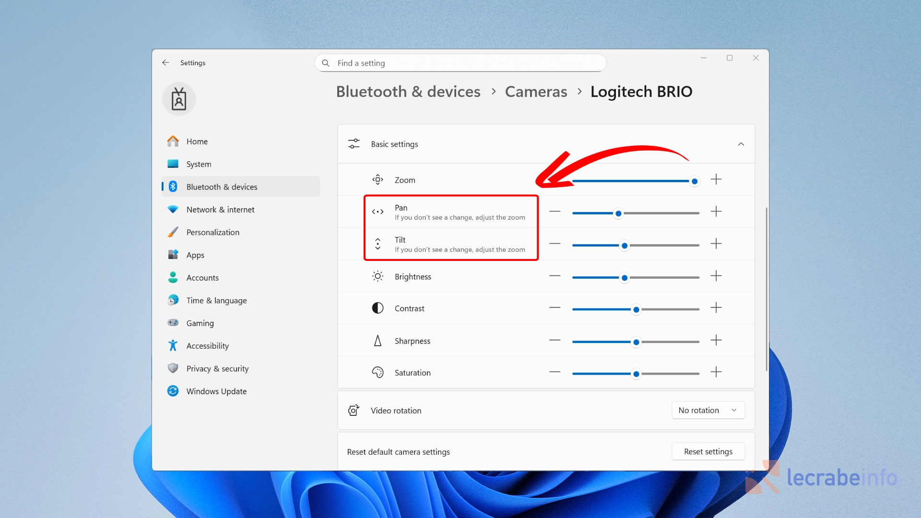
Task: Open the Video rotation dropdown
Action: [x=708, y=410]
